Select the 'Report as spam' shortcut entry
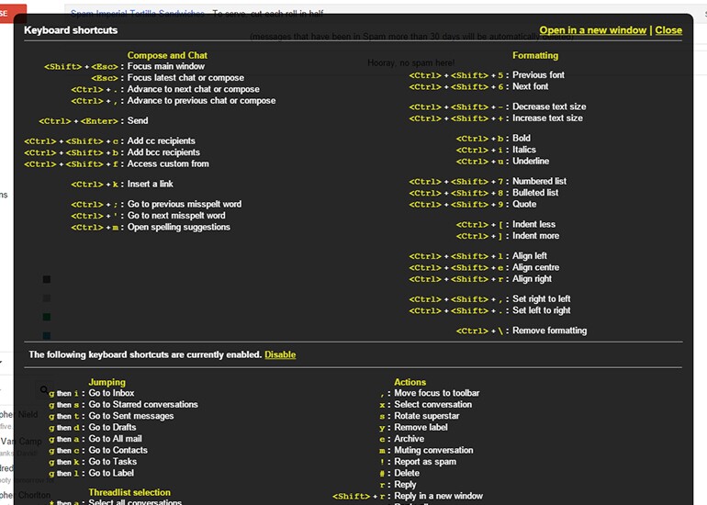Image resolution: width=707 pixels, height=505 pixels. click(418, 462)
